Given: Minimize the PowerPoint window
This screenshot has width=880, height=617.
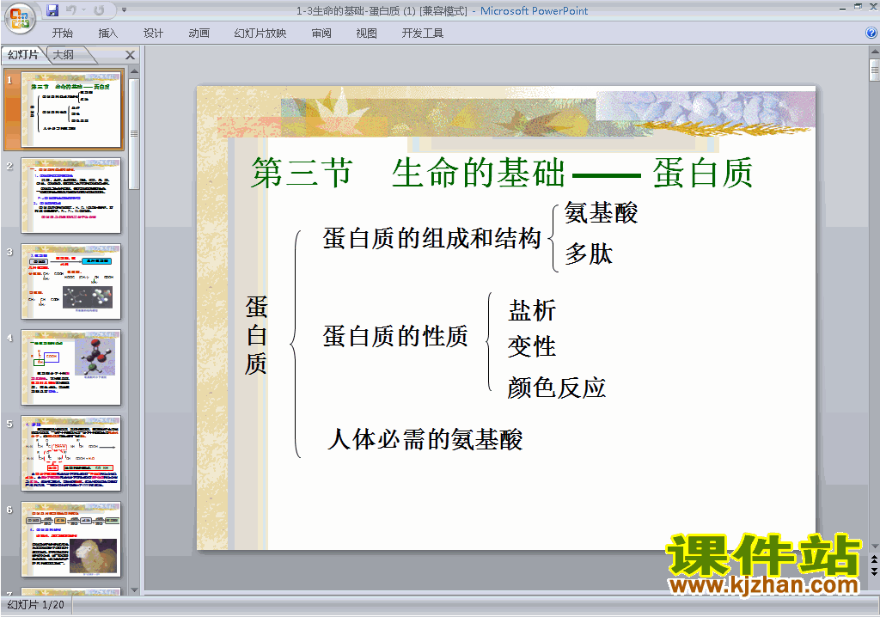Looking at the screenshot, I should click(843, 7).
